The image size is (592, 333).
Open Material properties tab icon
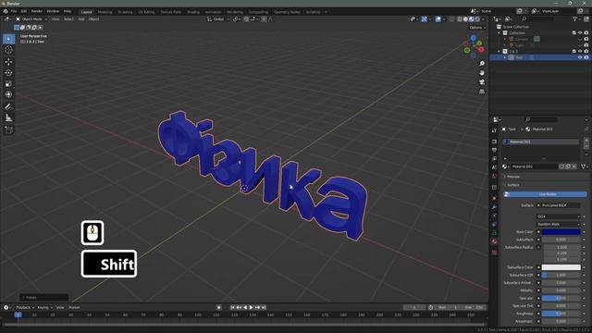point(494,241)
